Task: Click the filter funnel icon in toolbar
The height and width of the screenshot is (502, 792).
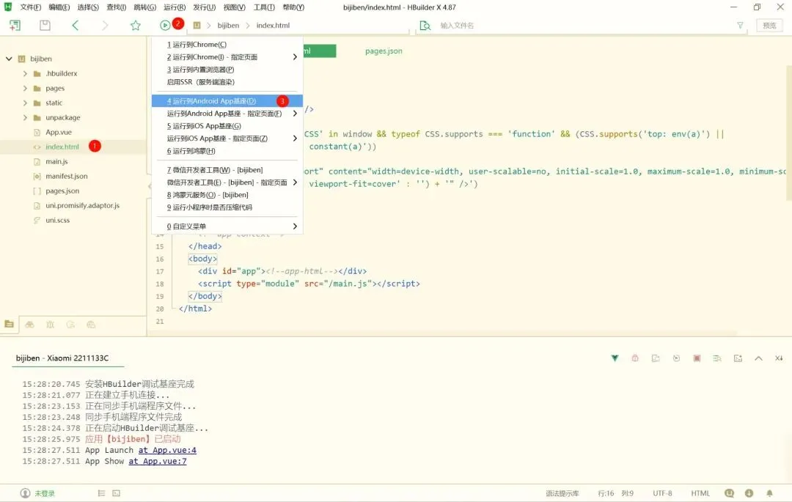Action: 740,25
